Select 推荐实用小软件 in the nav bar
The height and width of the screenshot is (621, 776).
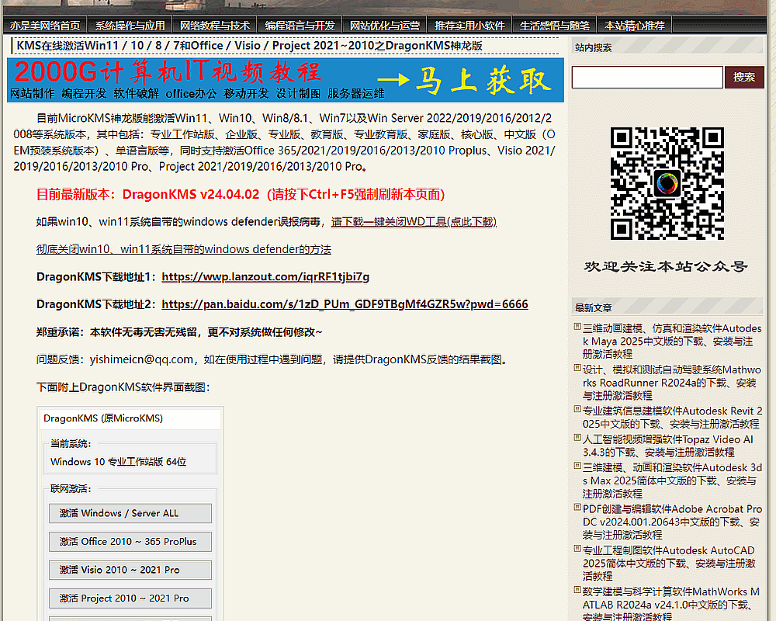(x=469, y=26)
